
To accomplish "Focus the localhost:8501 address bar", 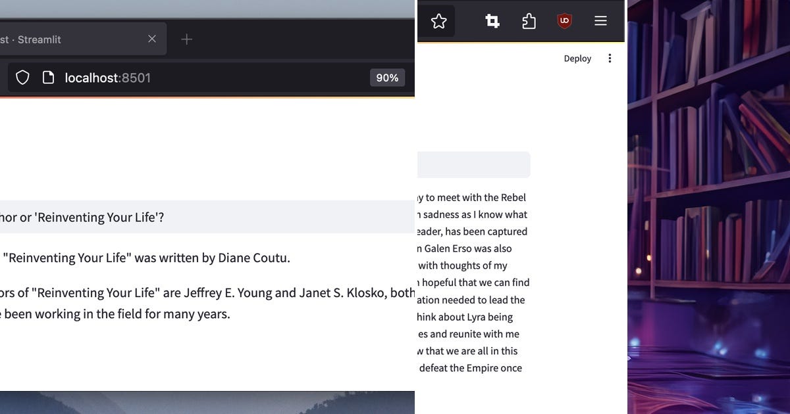I will (x=107, y=77).
